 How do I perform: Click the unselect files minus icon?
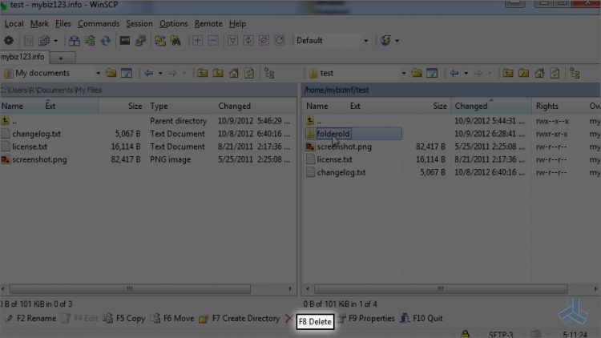(x=213, y=40)
